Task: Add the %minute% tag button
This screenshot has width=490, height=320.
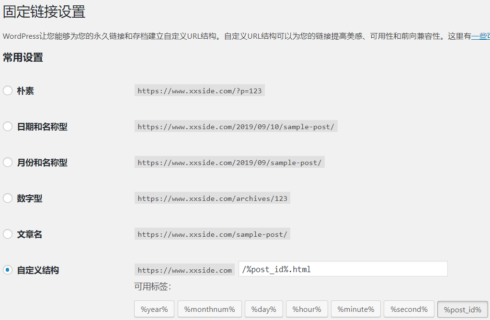Action: click(x=355, y=309)
